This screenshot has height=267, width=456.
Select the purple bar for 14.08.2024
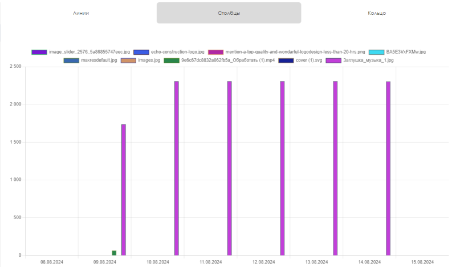pos(388,168)
